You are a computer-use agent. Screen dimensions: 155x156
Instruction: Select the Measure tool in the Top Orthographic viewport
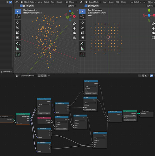tap(82, 48)
